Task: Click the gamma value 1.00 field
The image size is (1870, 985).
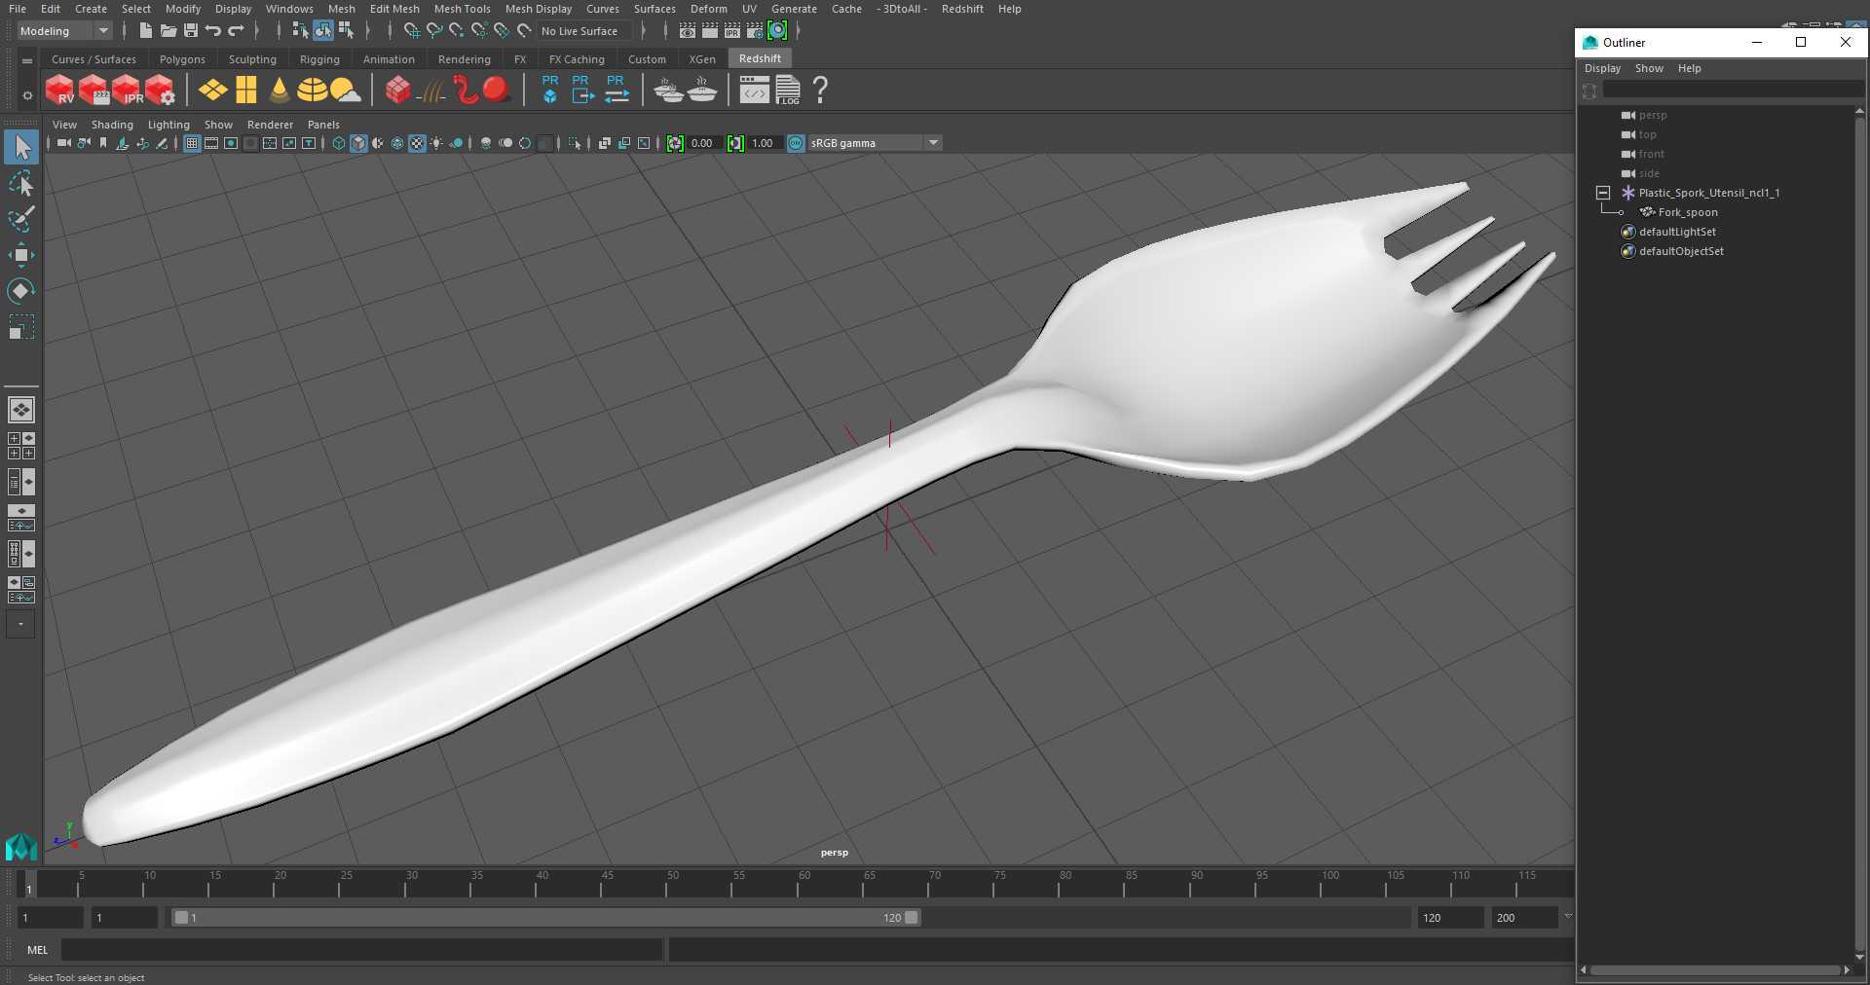Action: [x=763, y=143]
